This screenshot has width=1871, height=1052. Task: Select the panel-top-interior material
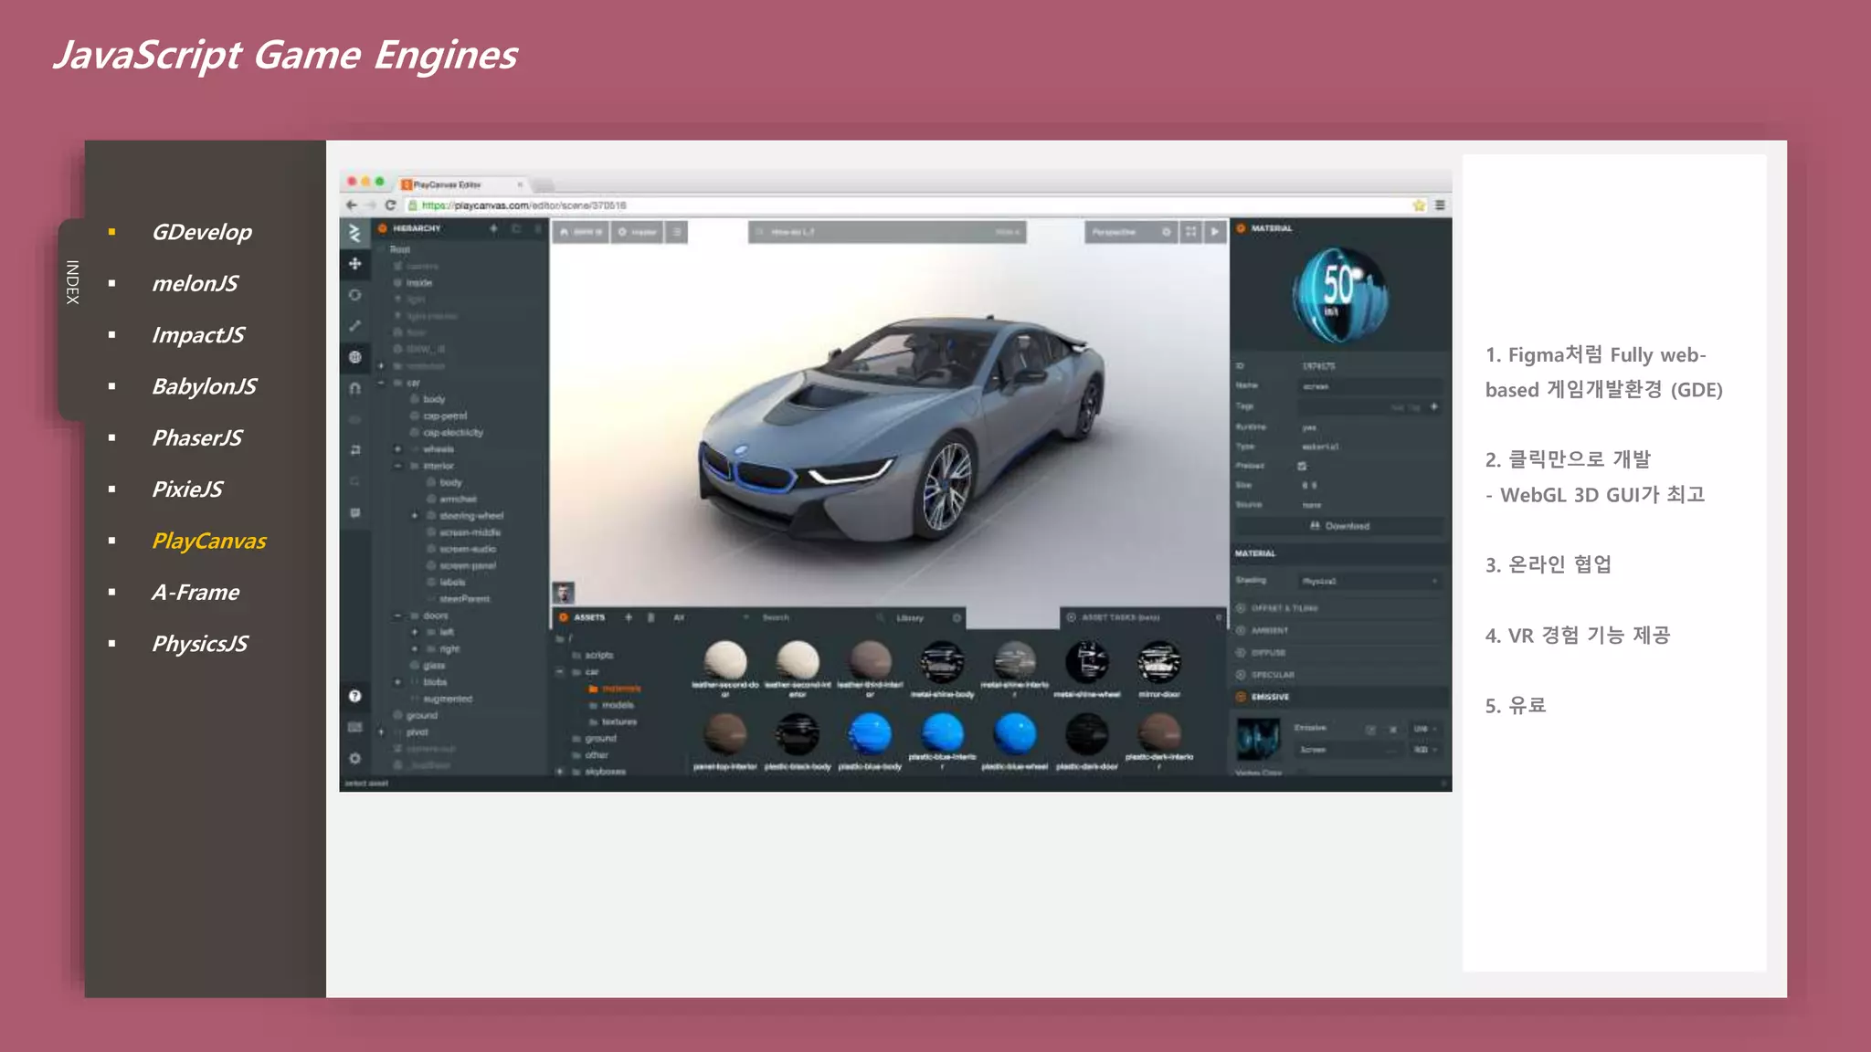coord(725,742)
